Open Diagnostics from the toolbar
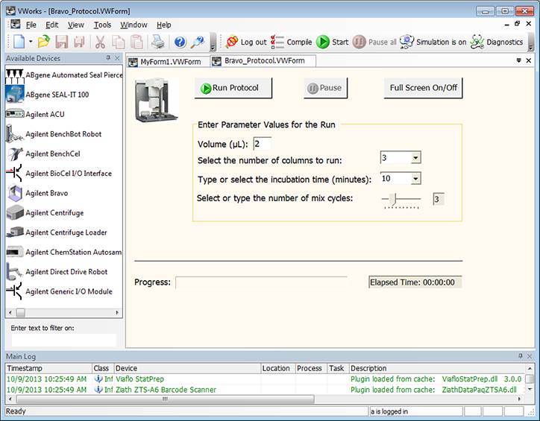 click(497, 42)
